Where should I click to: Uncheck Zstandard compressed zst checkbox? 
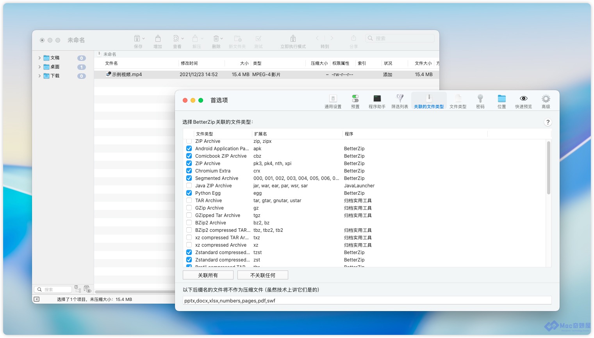tap(189, 260)
